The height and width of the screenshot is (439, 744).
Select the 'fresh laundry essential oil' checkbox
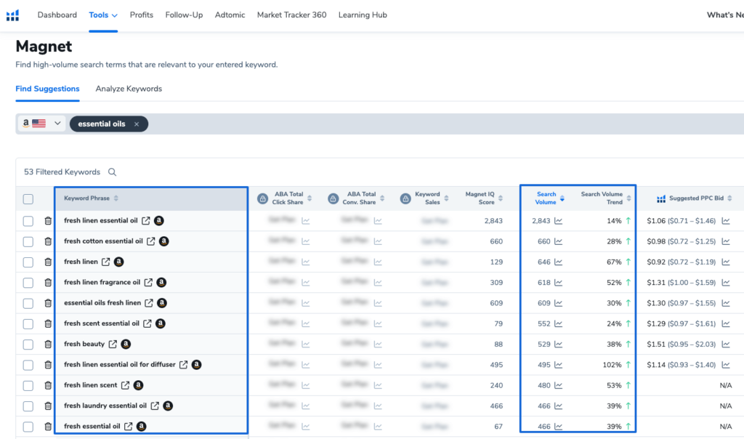tap(28, 406)
